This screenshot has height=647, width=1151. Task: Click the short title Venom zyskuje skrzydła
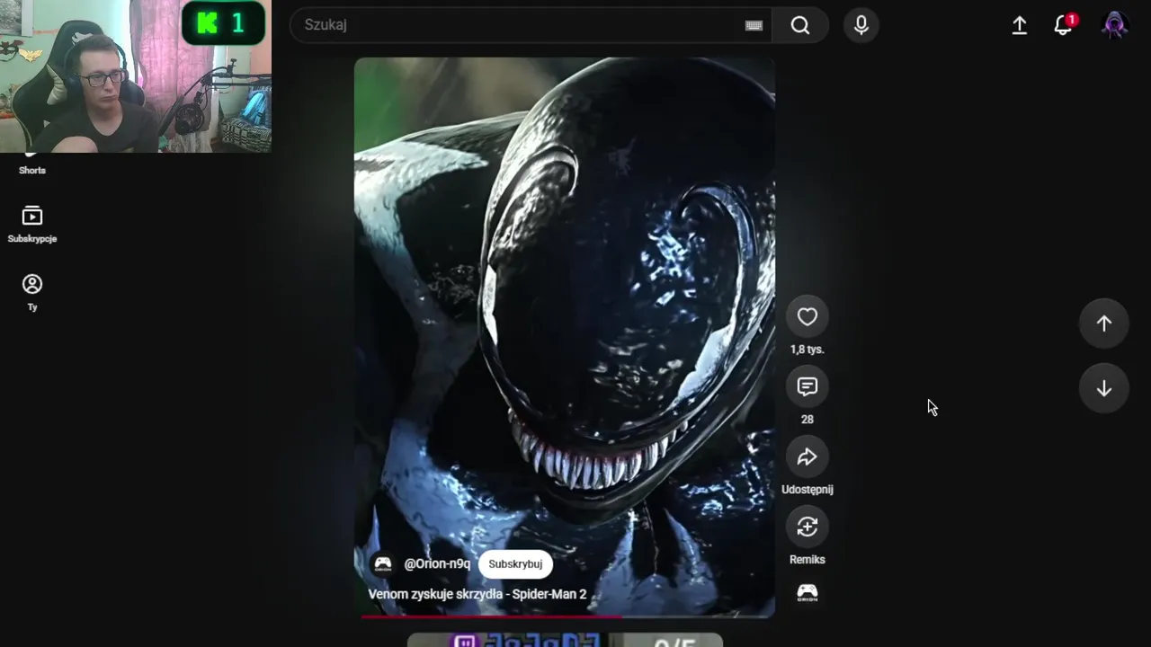coord(477,594)
